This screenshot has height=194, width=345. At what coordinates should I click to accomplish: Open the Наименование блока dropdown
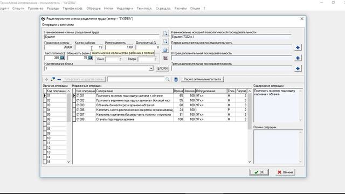coord(151,68)
